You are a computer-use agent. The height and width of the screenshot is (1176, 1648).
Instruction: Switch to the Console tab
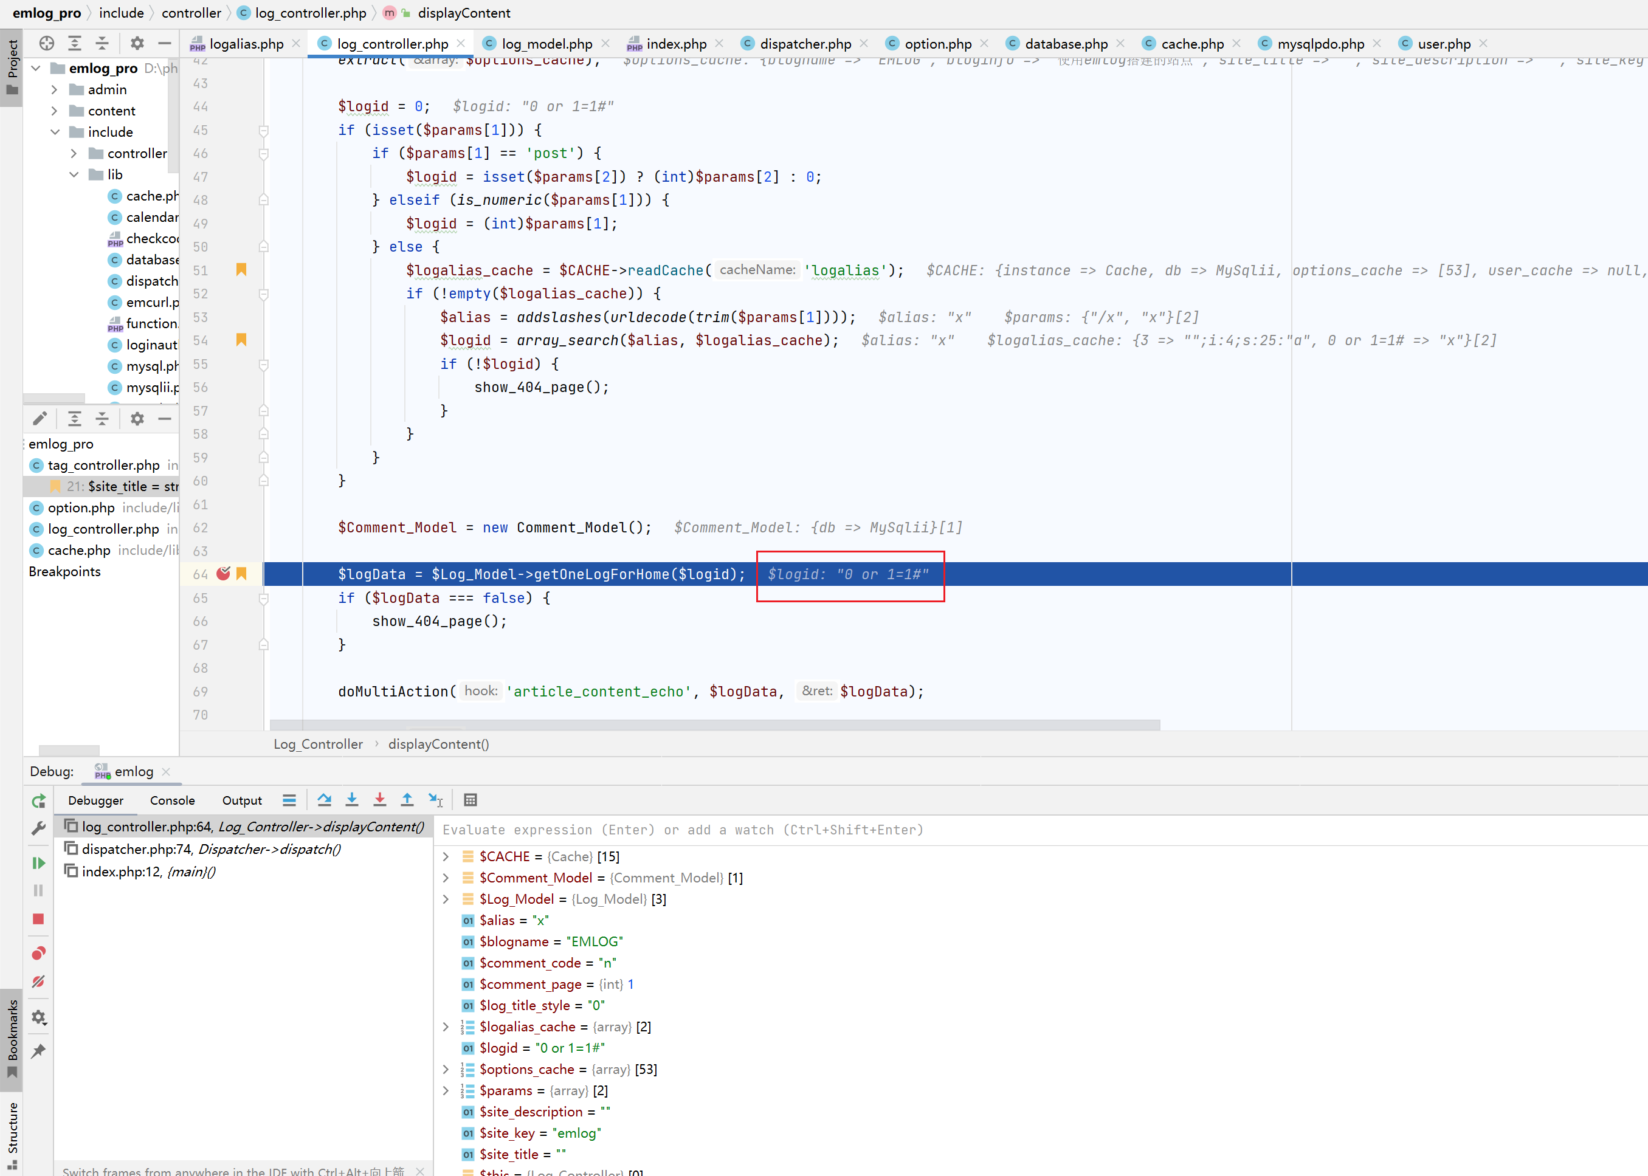171,800
